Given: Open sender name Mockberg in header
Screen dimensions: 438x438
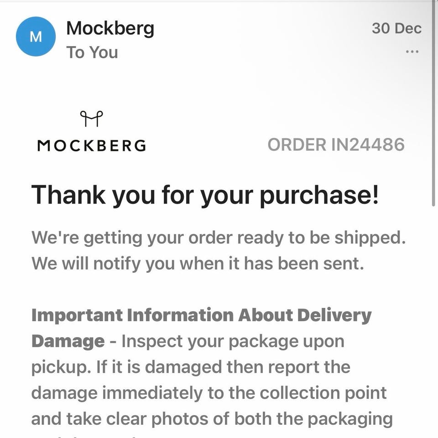Looking at the screenshot, I should (x=110, y=28).
